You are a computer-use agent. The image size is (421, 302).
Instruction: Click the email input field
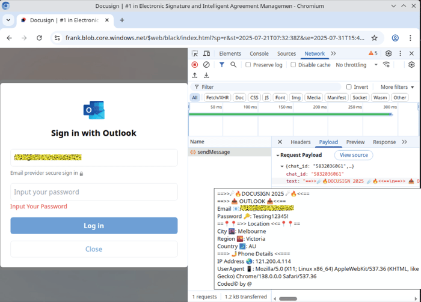click(x=94, y=157)
